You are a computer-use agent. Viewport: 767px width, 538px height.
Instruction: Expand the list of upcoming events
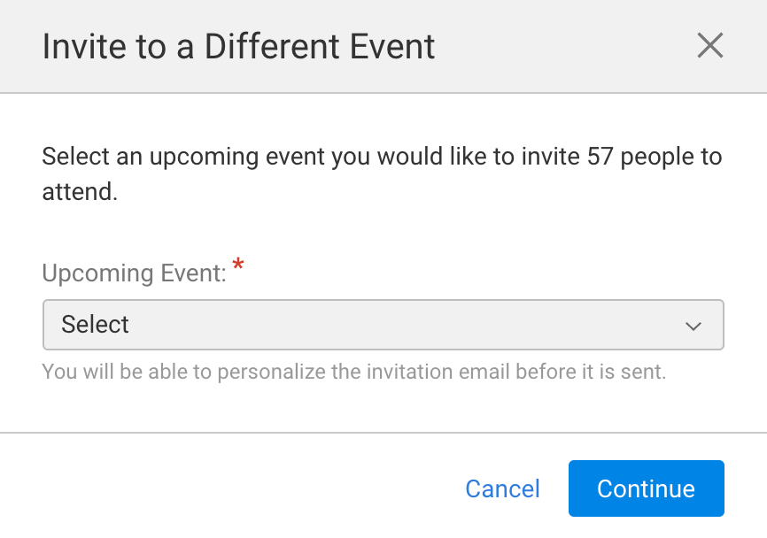point(383,325)
